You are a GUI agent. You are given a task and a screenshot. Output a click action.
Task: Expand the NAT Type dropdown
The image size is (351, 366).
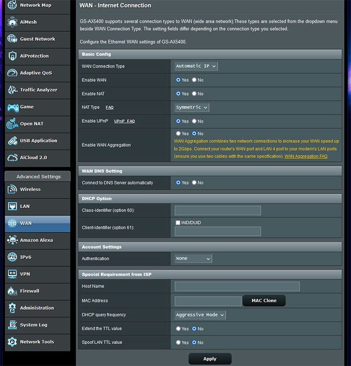tap(192, 107)
